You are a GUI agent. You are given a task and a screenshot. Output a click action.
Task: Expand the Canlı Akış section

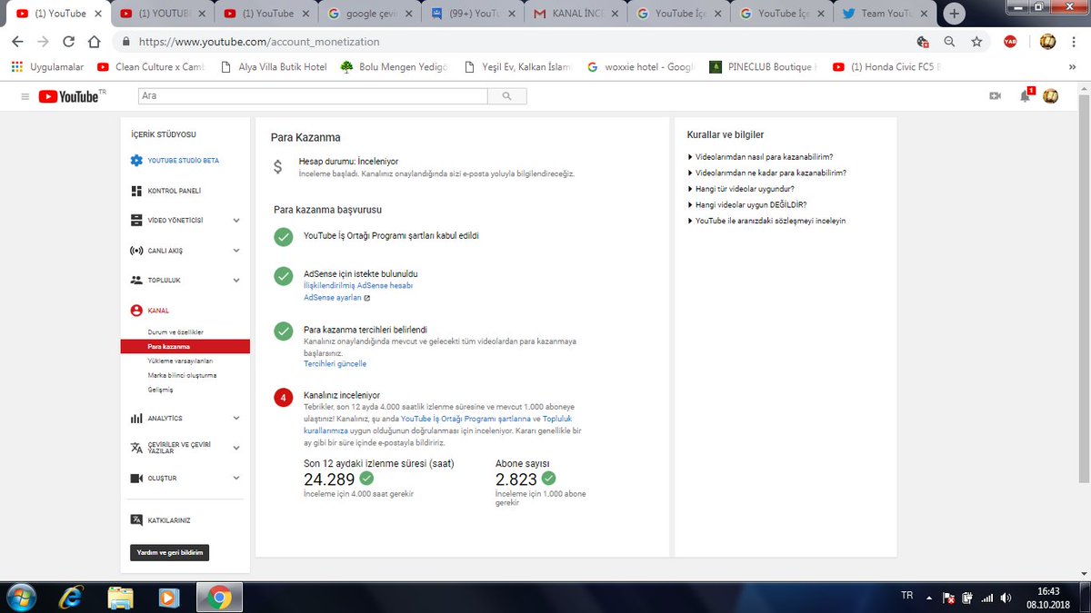click(236, 251)
